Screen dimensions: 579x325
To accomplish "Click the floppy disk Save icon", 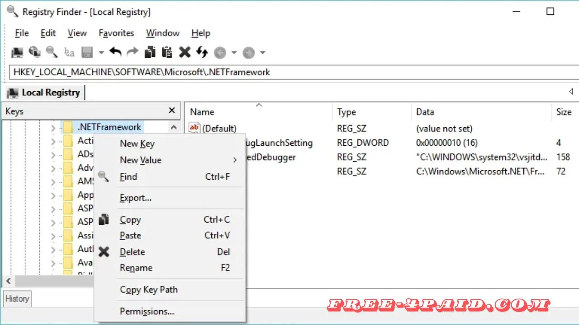I will 87,52.
